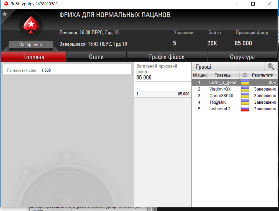Open the Столи tab
The image size is (279, 211).
(96, 57)
